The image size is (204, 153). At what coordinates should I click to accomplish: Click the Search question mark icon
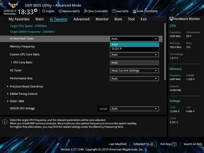coord(114,11)
